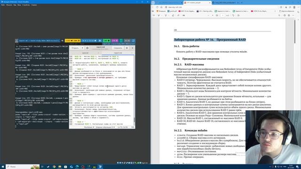Zoom in the PDF document

pyautogui.click(x=213, y=15)
